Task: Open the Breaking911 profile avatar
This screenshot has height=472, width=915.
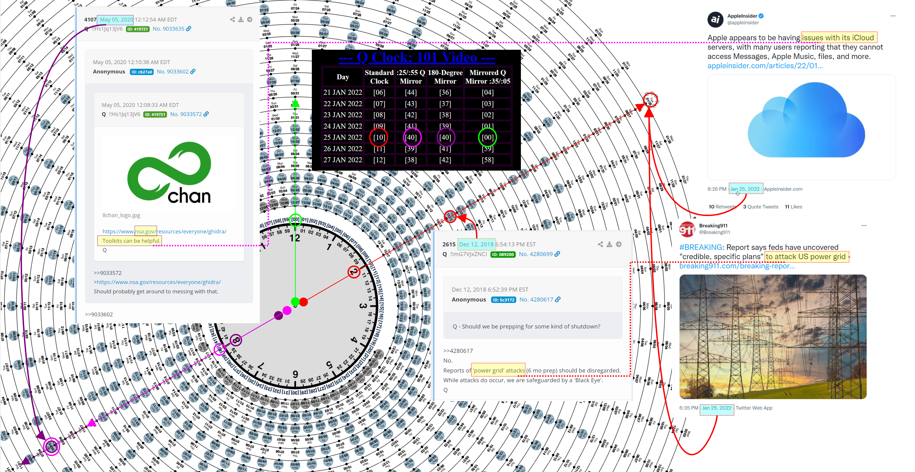Action: 687,229
